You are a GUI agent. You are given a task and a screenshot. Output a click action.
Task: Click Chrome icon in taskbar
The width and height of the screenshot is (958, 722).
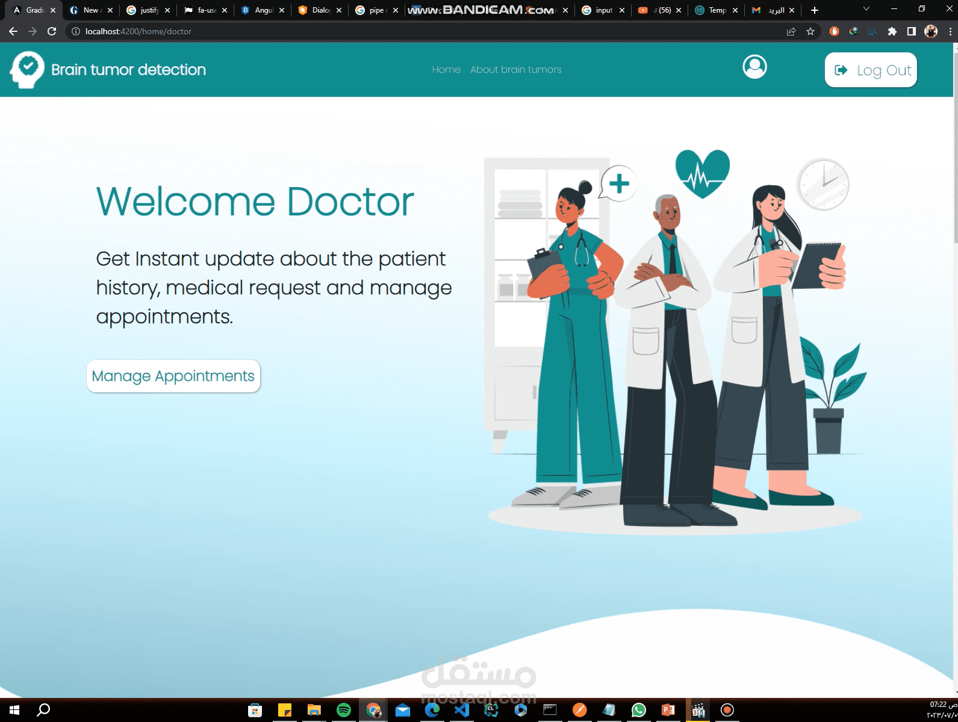(x=373, y=710)
